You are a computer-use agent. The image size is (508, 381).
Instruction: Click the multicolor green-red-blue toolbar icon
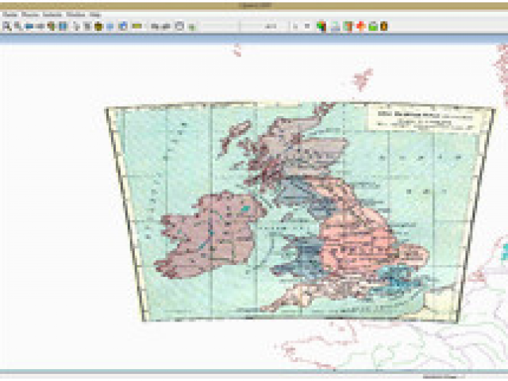point(321,26)
